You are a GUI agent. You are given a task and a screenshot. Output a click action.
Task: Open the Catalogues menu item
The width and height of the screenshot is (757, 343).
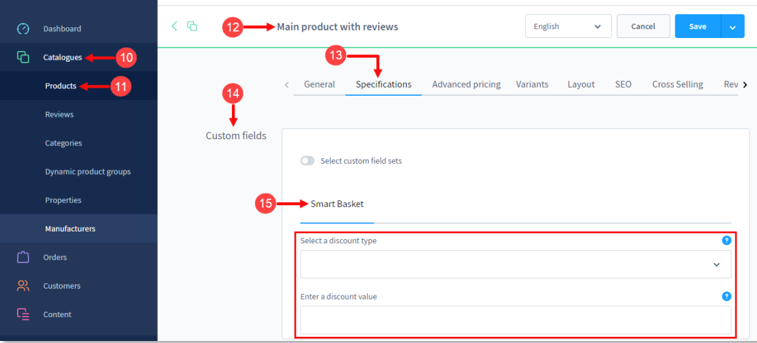[x=64, y=58]
